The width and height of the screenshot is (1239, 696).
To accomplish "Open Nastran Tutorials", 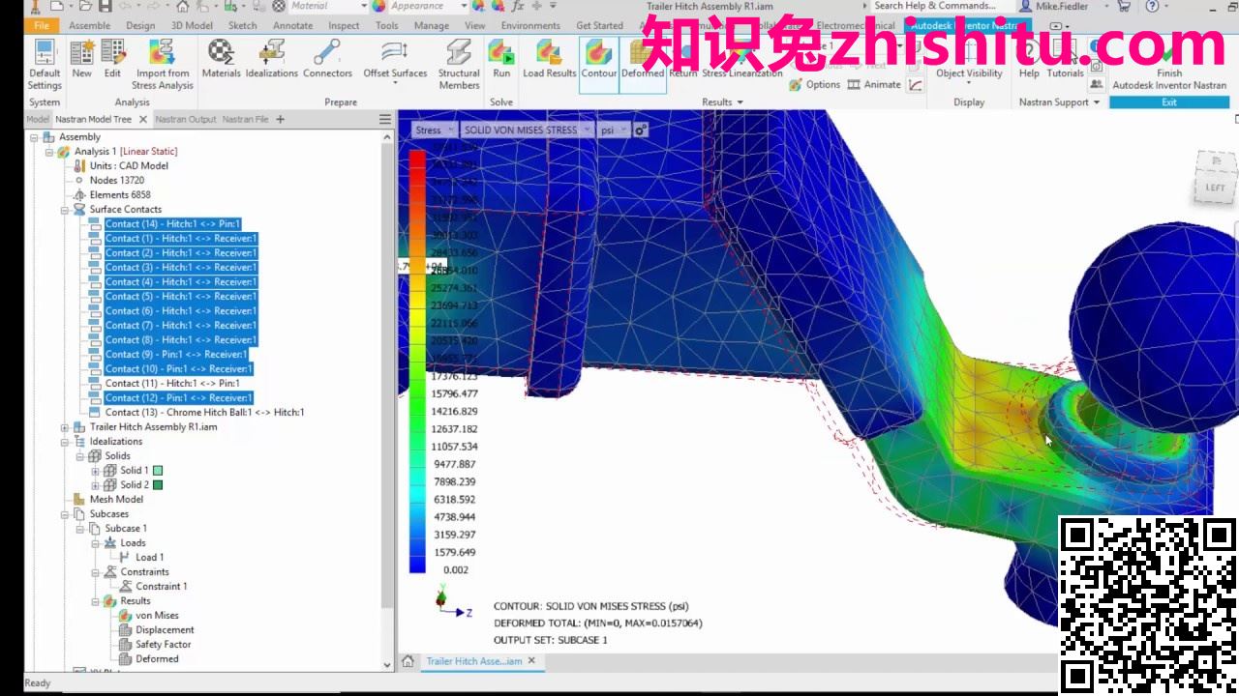I will (x=1065, y=60).
